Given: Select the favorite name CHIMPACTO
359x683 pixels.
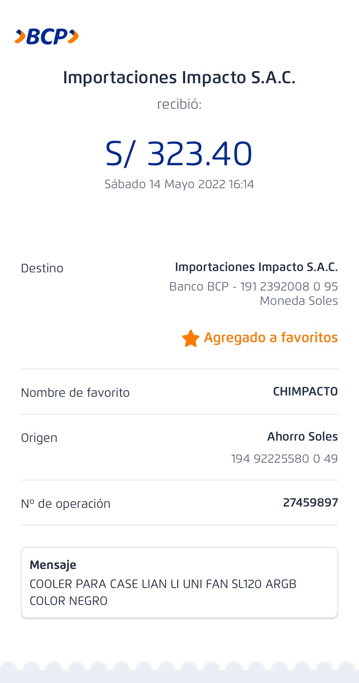Looking at the screenshot, I should coord(305,392).
